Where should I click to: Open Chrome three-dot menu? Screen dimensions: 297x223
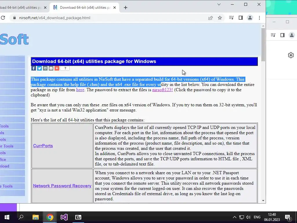(x=259, y=18)
